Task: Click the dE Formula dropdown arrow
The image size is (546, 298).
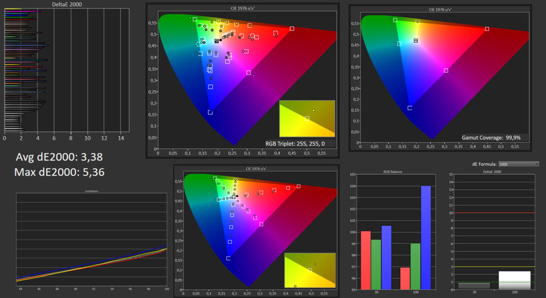Action: (x=536, y=164)
